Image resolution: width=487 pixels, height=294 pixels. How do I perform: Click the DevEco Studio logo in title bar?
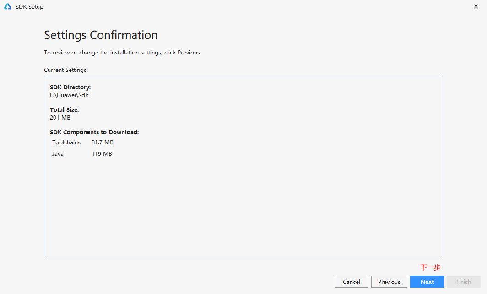pyautogui.click(x=7, y=7)
